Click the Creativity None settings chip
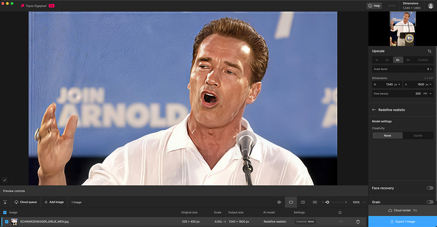The image size is (437, 227). pos(305,222)
